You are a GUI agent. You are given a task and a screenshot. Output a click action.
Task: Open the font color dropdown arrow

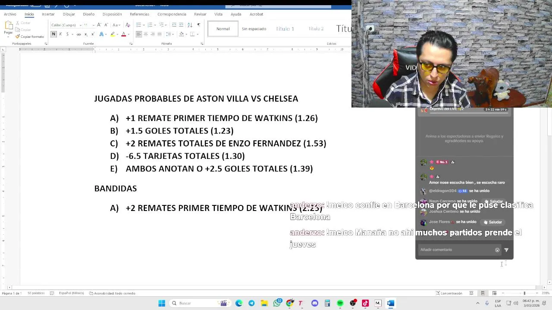pos(128,34)
